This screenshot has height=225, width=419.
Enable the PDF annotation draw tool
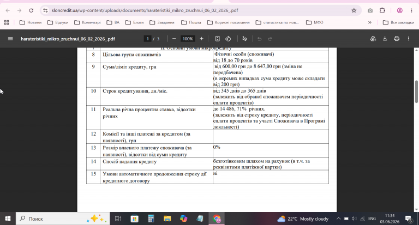244,39
